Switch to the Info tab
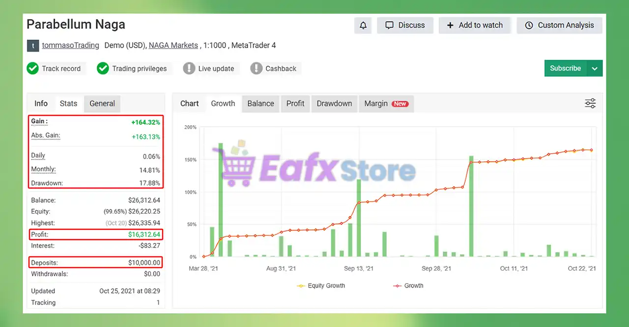This screenshot has width=629, height=327. pos(41,104)
